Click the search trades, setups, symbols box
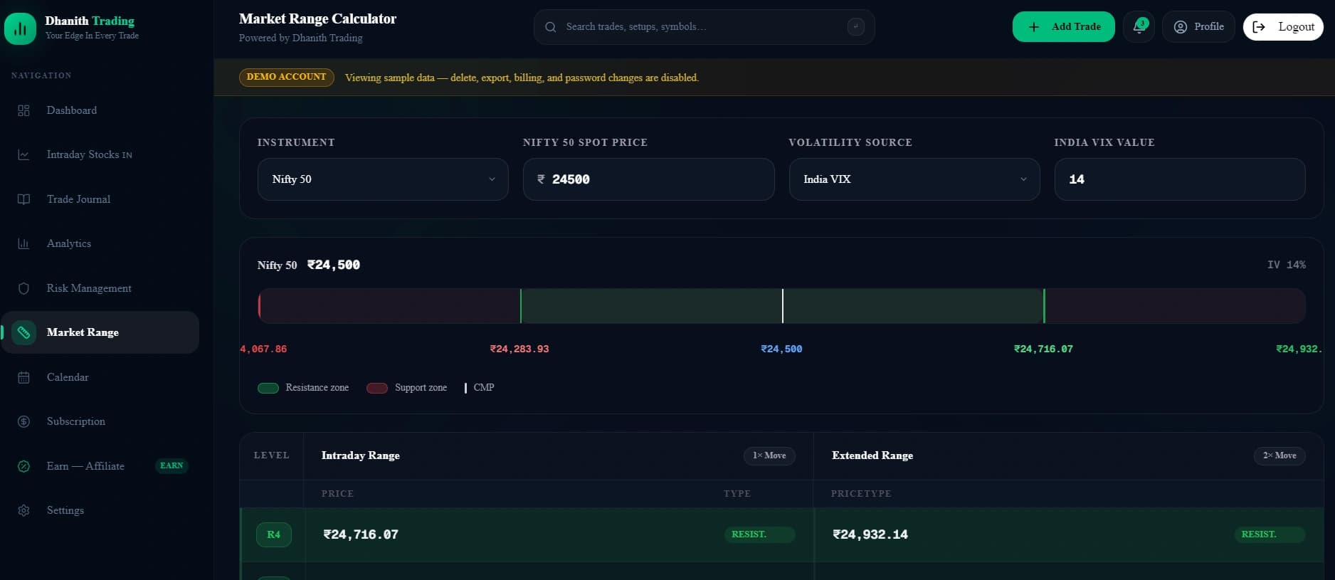Viewport: 1335px width, 580px height. point(704,27)
